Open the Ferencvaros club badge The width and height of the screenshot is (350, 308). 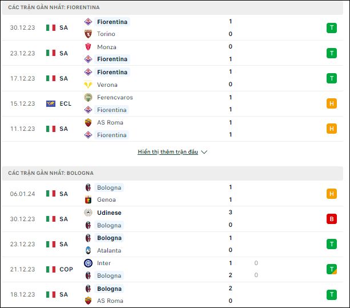tap(88, 97)
